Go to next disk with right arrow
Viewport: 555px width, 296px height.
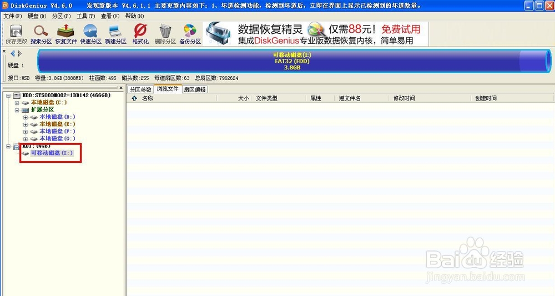pyautogui.click(x=19, y=53)
